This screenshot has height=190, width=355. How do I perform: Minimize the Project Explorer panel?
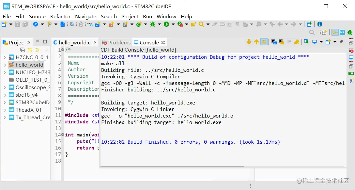(38, 41)
